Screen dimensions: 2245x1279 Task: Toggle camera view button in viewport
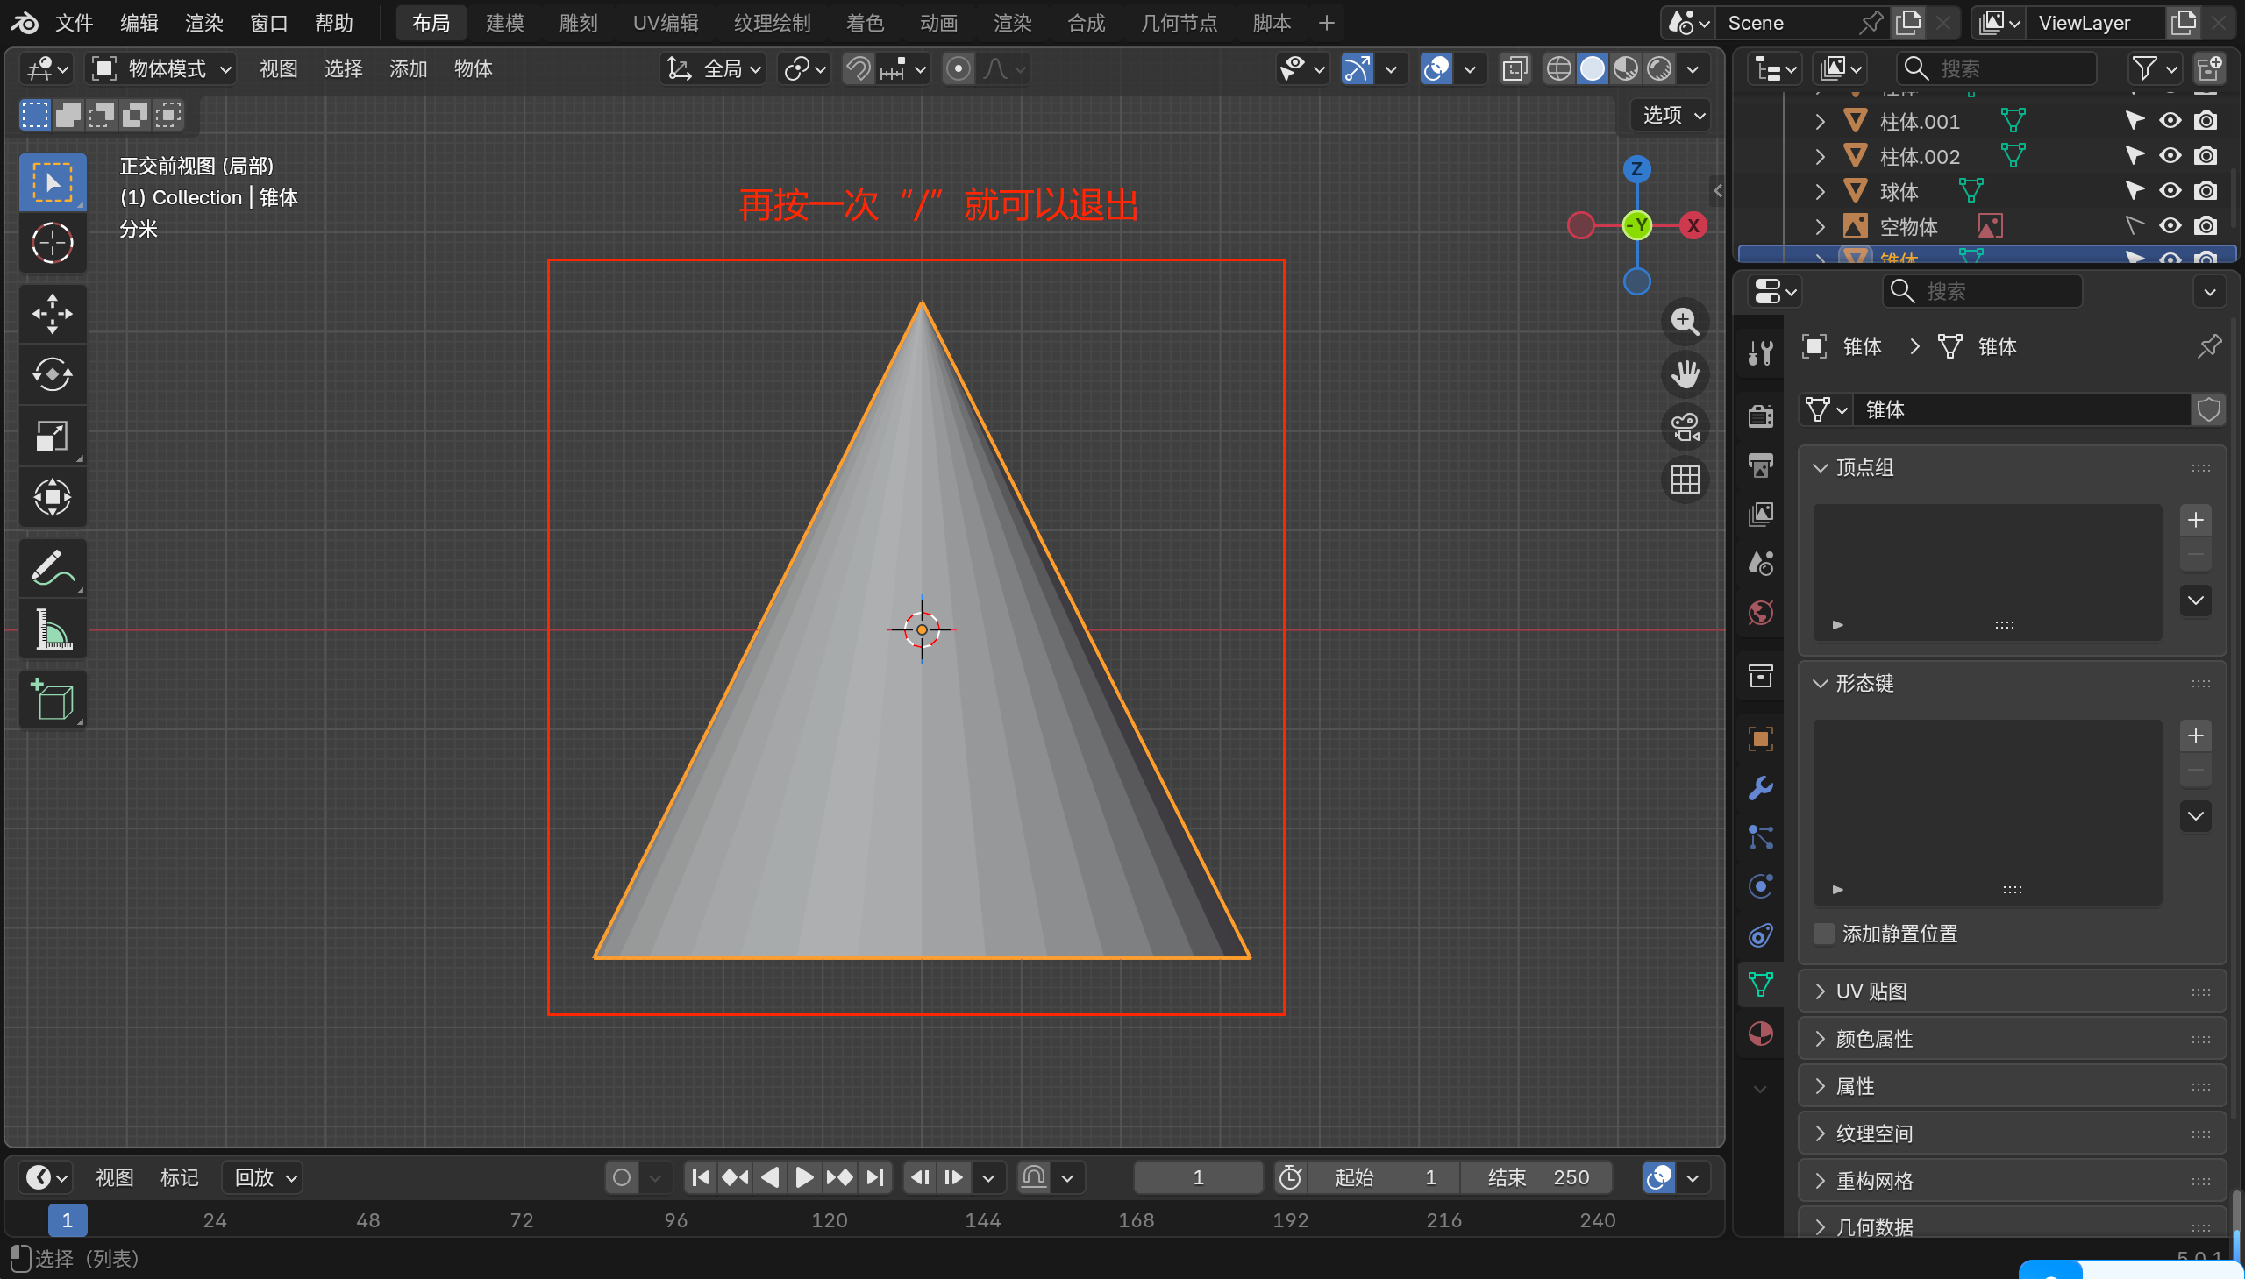point(1685,428)
